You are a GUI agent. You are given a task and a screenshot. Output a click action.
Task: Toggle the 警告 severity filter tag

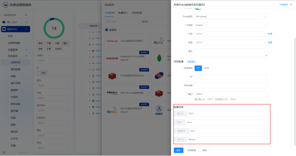point(66,43)
